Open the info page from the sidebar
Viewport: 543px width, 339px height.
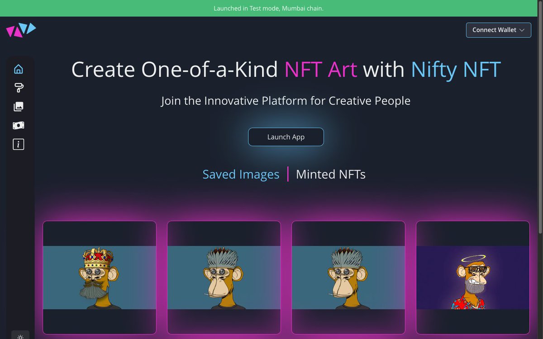tap(18, 144)
